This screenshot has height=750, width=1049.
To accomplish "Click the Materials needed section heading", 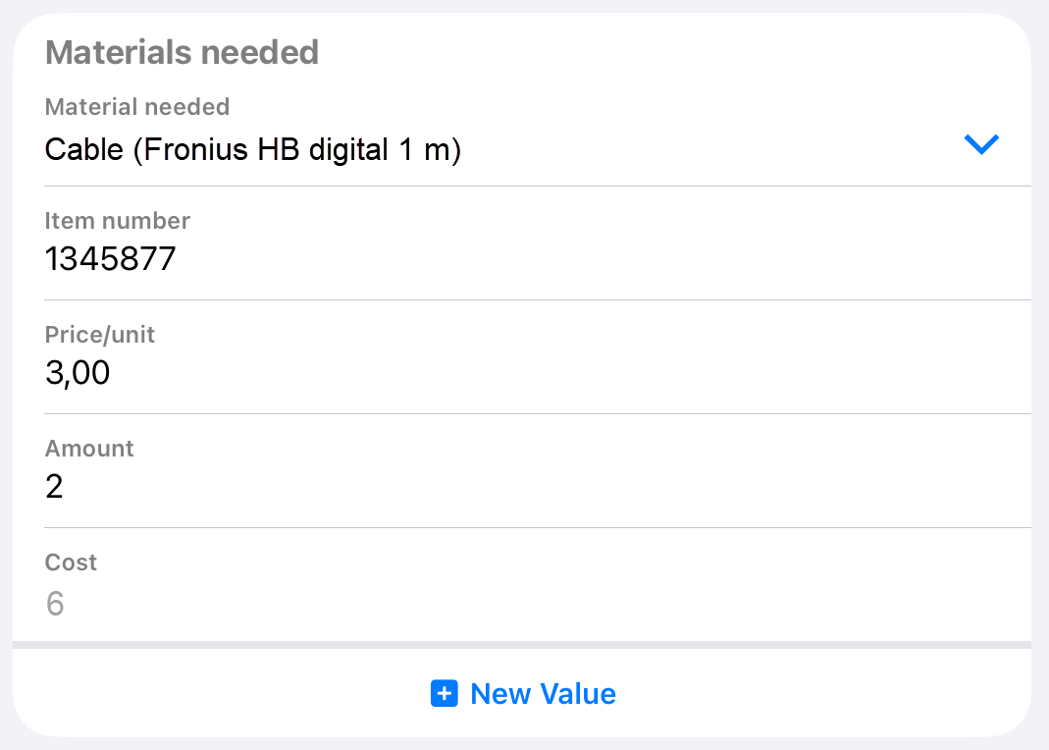I will (182, 52).
